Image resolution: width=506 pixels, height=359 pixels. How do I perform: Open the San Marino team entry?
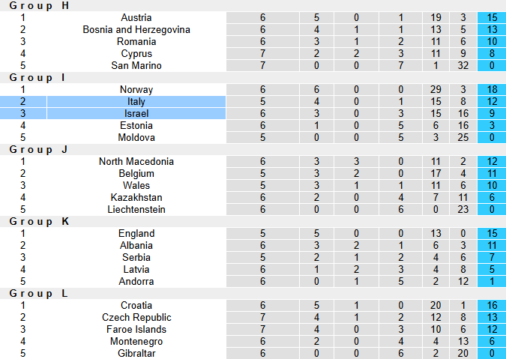coord(136,65)
